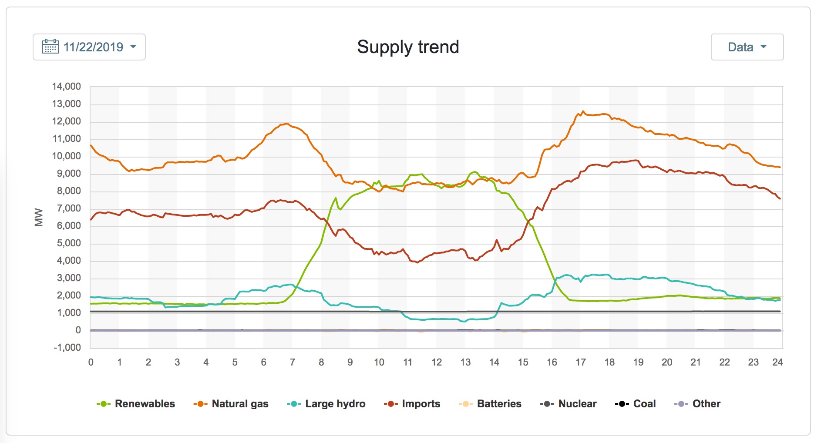Expand the Data dropdown menu
This screenshot has height=443, width=821.
click(x=747, y=47)
